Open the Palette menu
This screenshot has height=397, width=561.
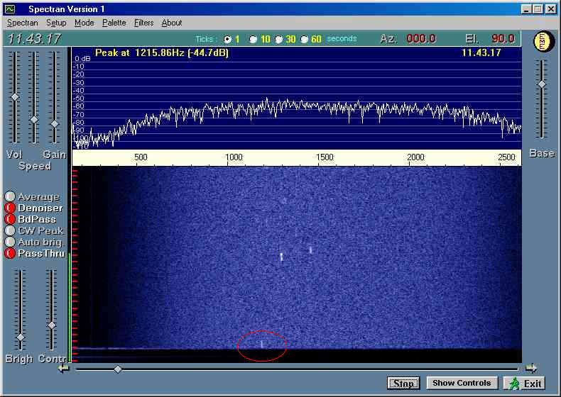coord(114,23)
